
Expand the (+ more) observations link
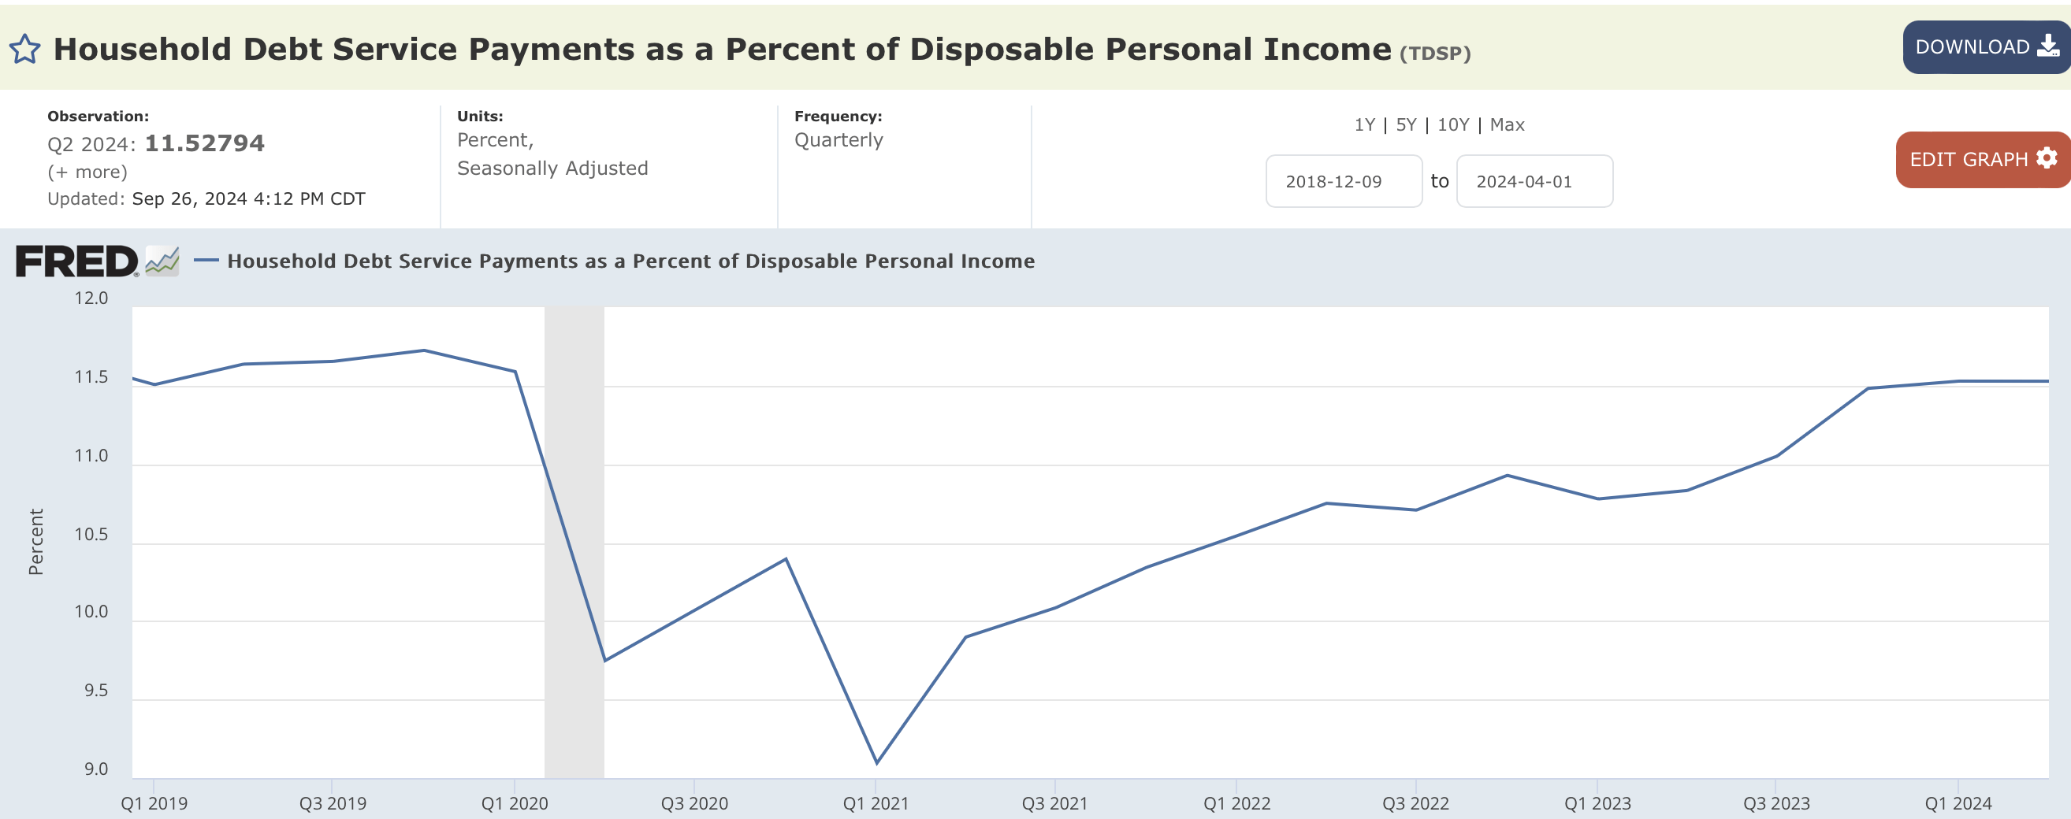click(87, 172)
